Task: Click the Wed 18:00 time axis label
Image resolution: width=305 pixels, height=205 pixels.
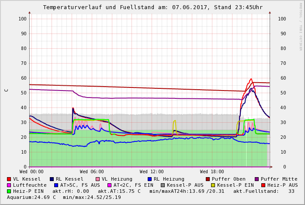Action: 212,172
